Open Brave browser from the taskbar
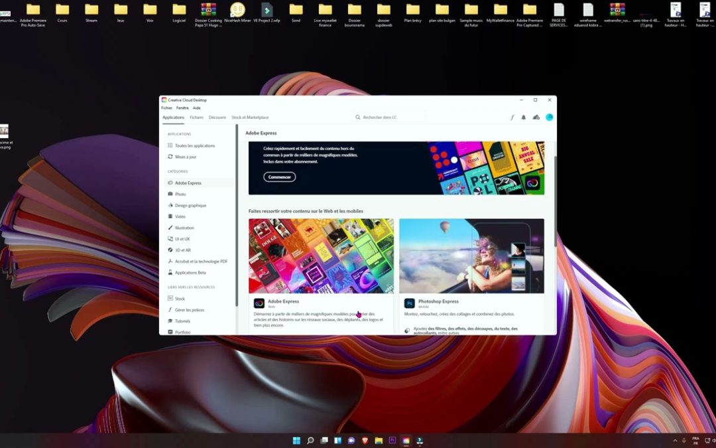 point(365,441)
